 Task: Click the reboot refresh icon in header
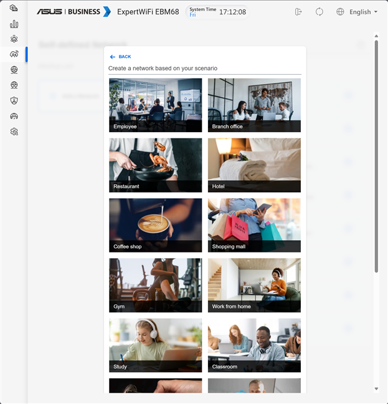point(319,12)
